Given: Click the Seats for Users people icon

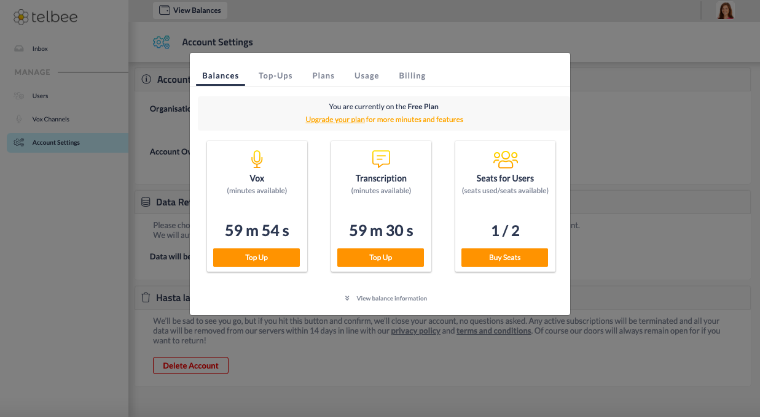Looking at the screenshot, I should (x=505, y=159).
